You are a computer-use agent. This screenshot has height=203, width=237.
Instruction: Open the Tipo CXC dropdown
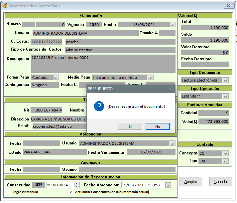tap(225, 161)
